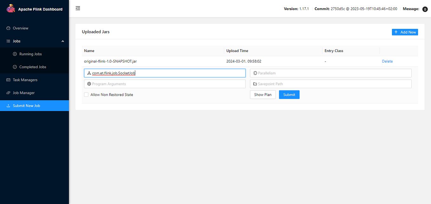Collapse the Jobs section with its chevron
Viewport: 431px width, 204px height.
click(63, 41)
